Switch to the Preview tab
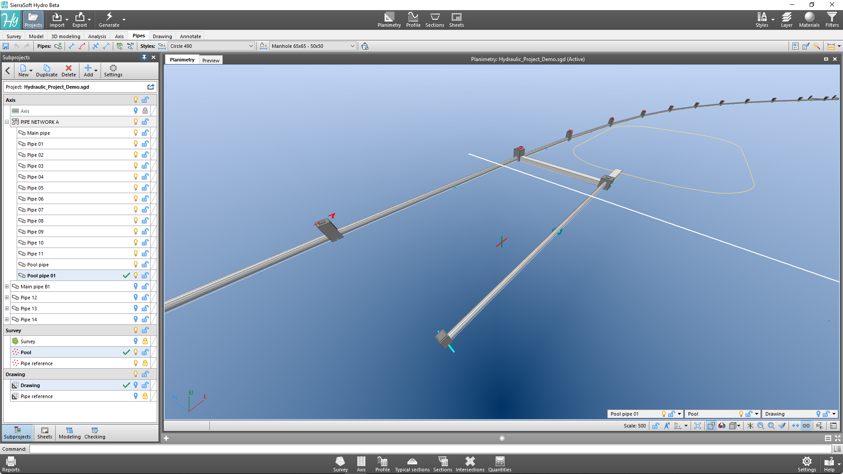 pyautogui.click(x=211, y=60)
